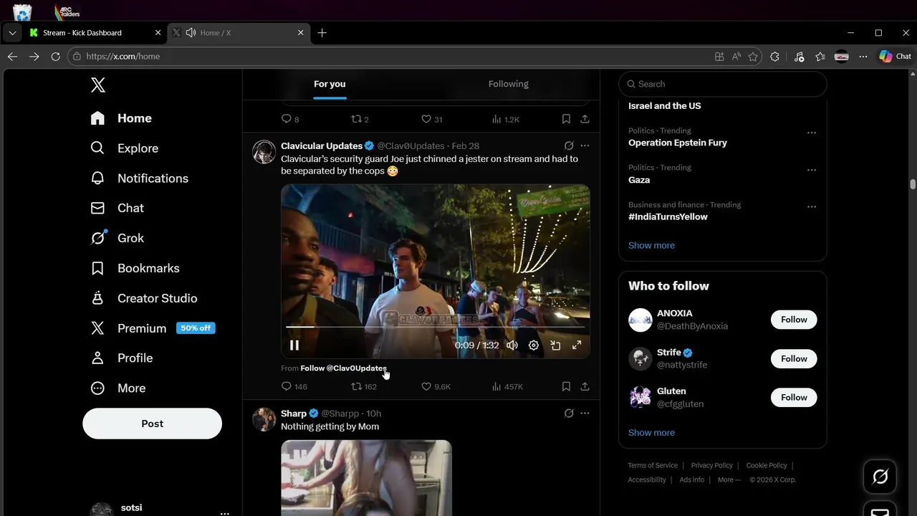Viewport: 917px width, 516px height.
Task: Open sotsi account menu
Action: pos(159,510)
